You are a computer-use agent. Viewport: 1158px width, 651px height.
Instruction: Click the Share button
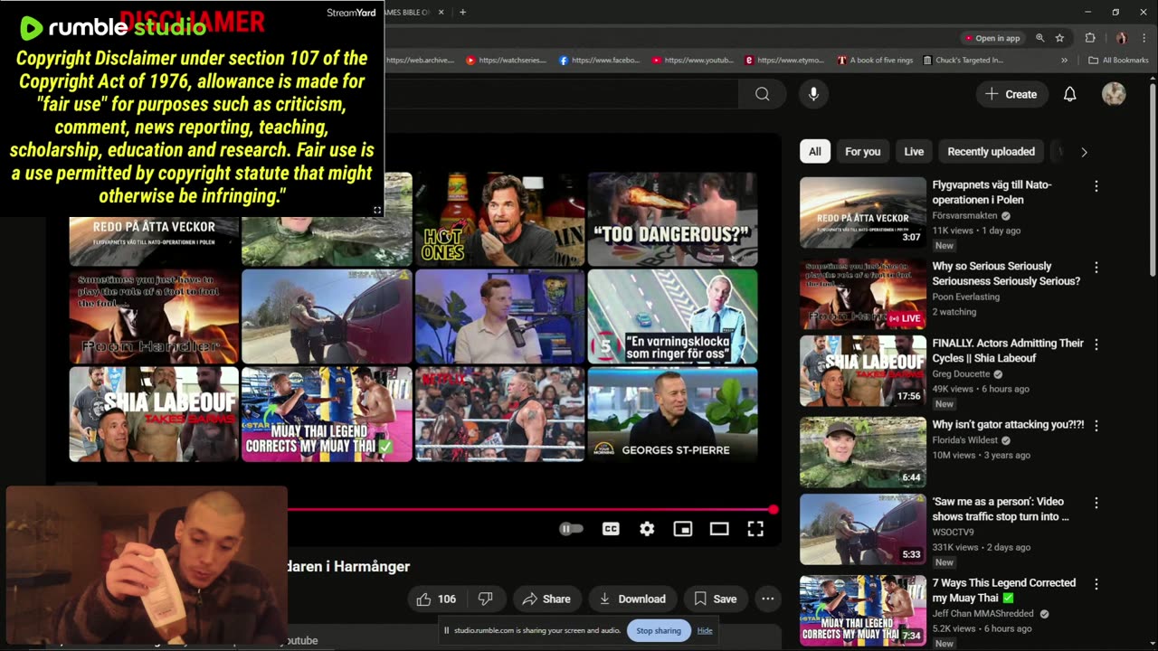click(x=546, y=599)
